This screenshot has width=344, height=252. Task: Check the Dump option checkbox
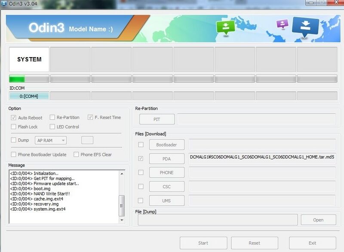pos(14,140)
